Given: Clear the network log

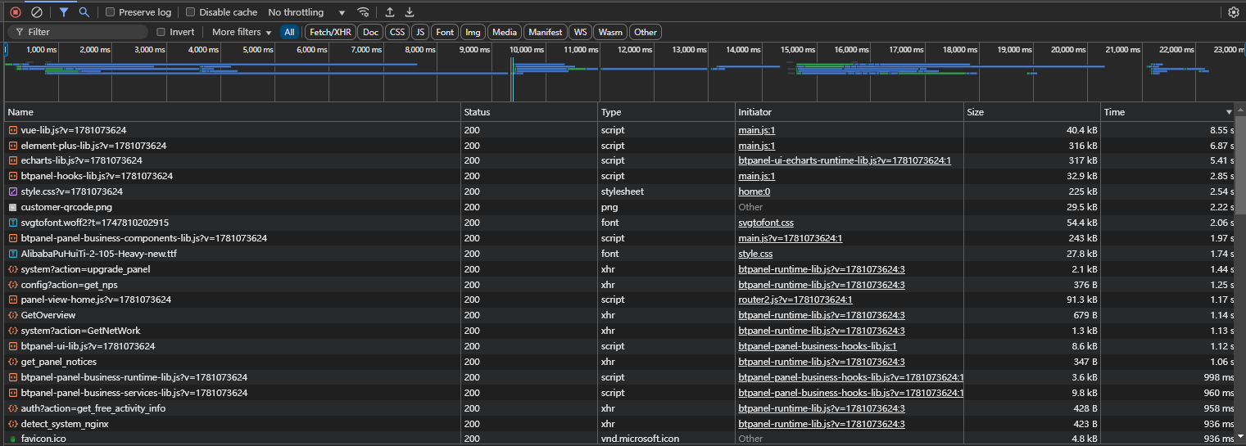Looking at the screenshot, I should (x=36, y=12).
